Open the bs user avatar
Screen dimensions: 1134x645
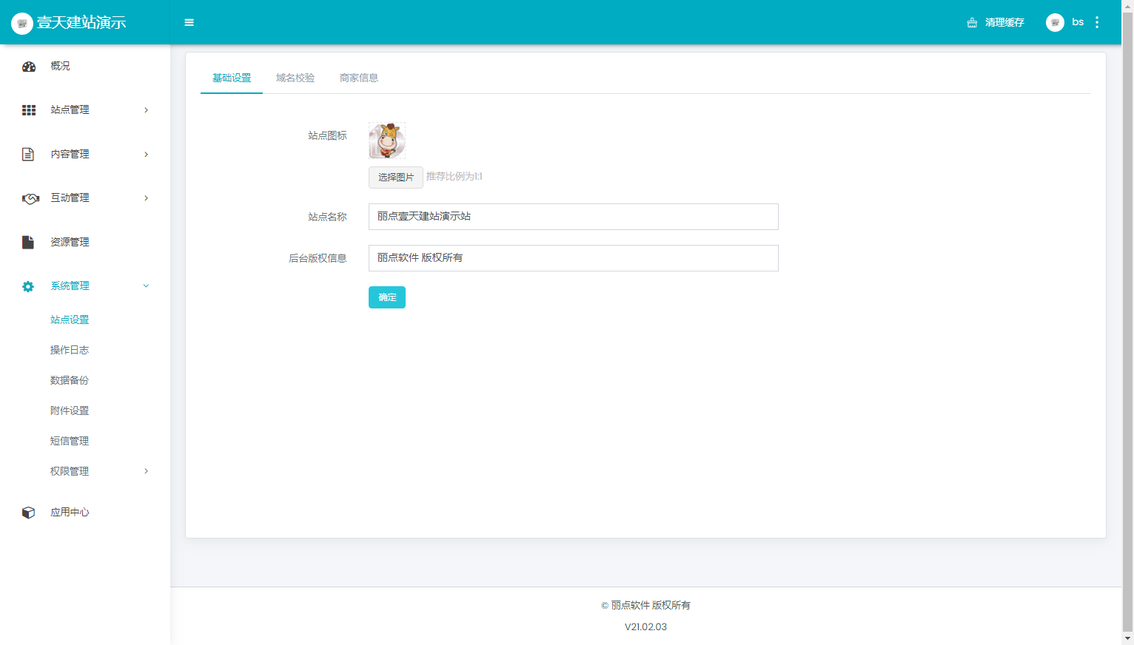(1055, 23)
